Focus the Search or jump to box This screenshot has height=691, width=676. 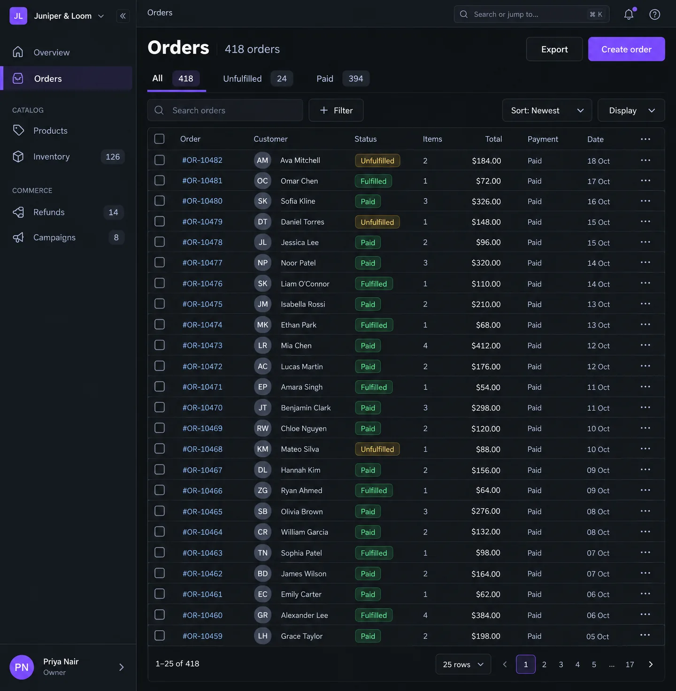coord(531,14)
